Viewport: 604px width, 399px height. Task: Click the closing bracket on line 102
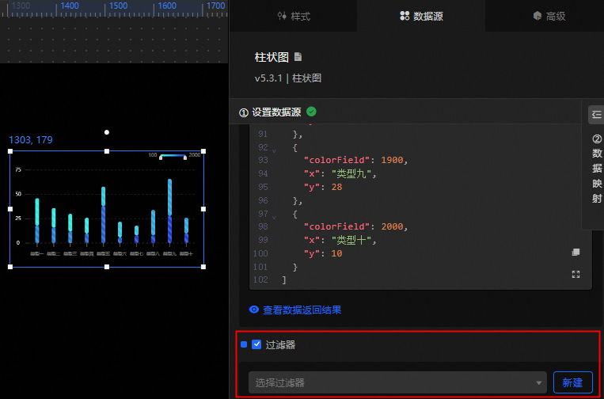284,280
